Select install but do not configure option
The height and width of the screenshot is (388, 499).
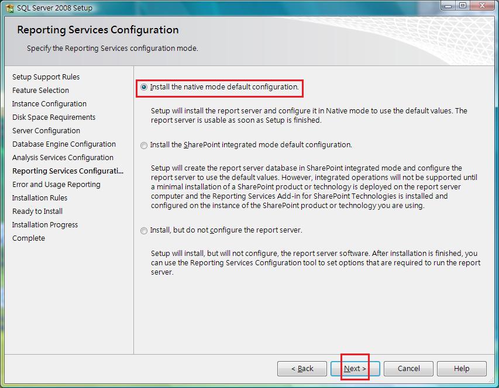point(144,230)
